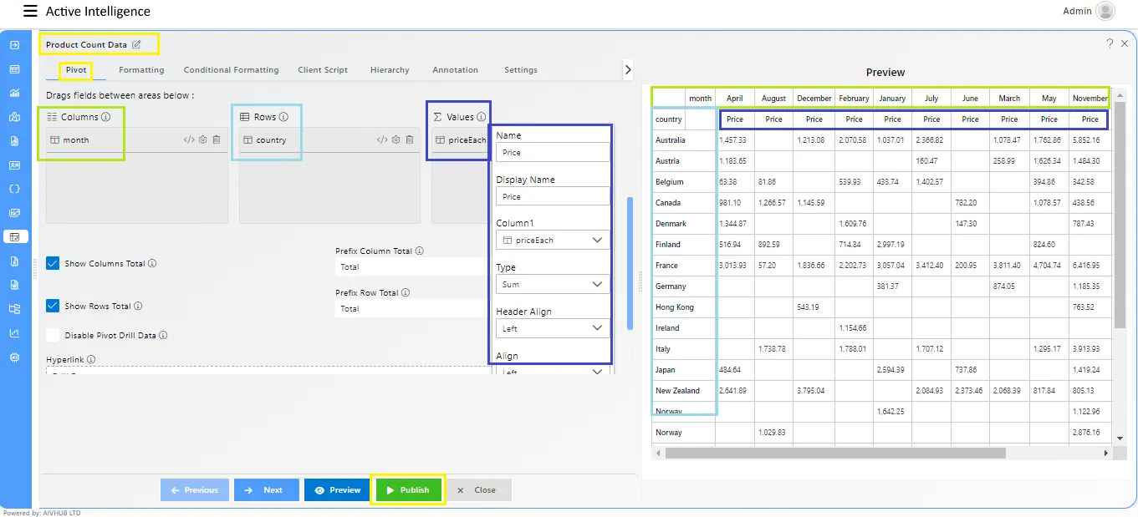
Task: Show info for Rows area
Action: pos(283,117)
